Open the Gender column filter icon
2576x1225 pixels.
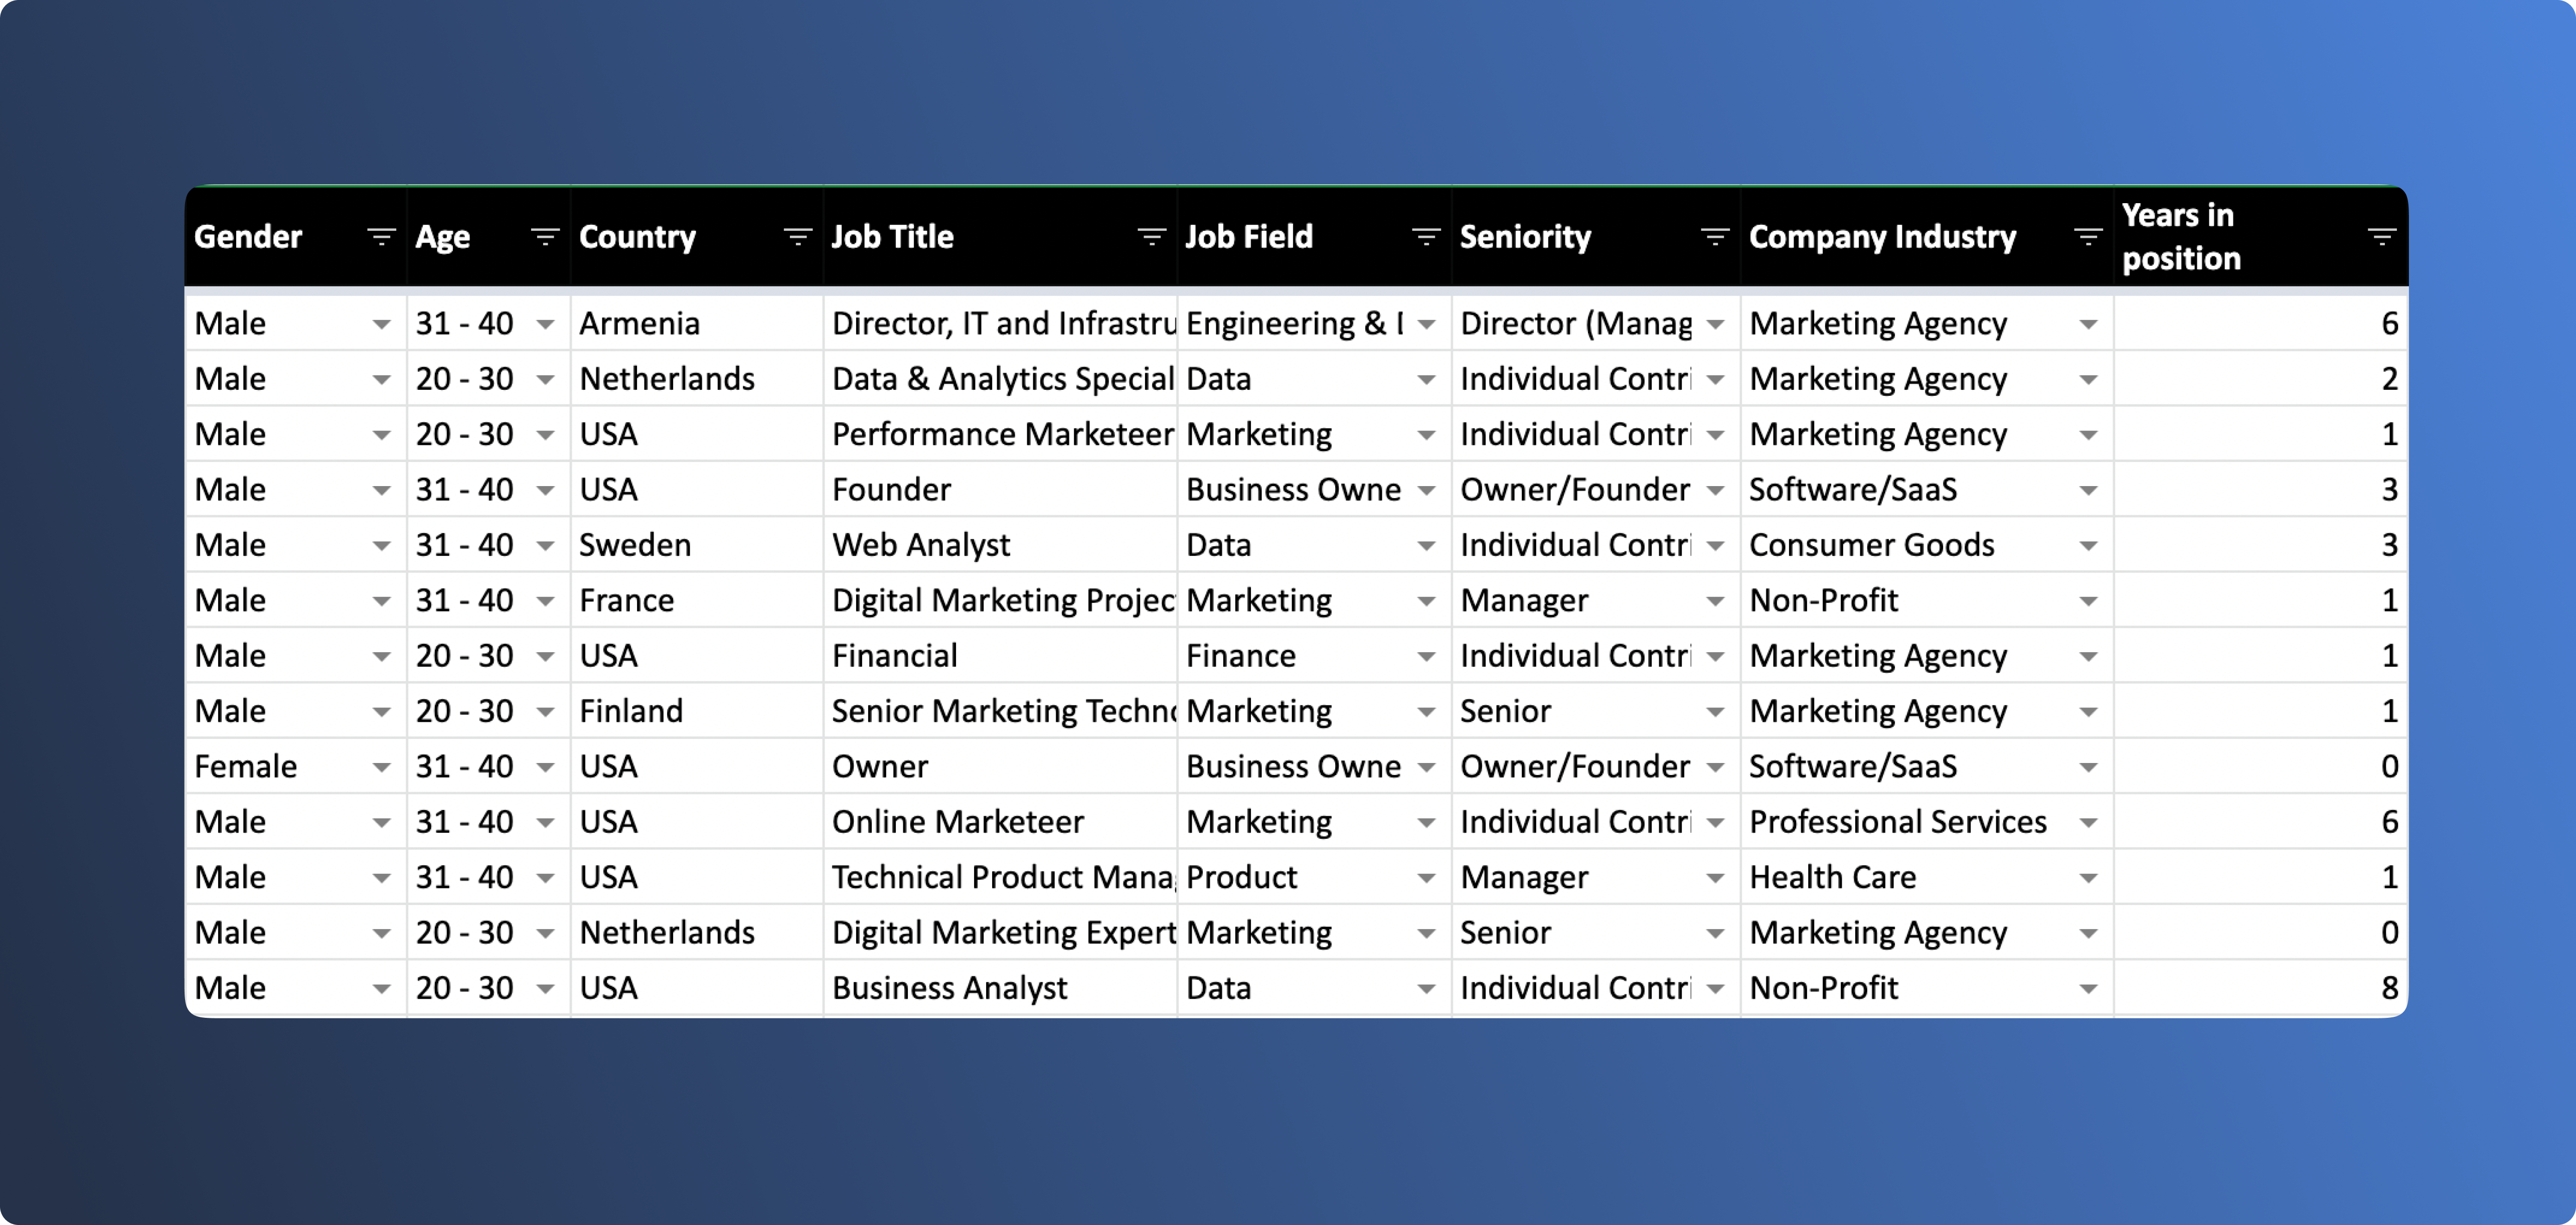click(x=381, y=237)
